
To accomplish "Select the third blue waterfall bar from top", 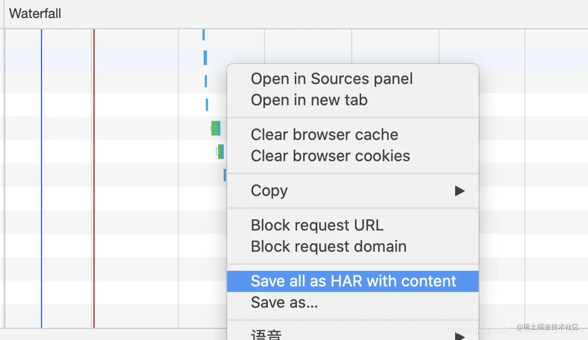I will [x=206, y=81].
